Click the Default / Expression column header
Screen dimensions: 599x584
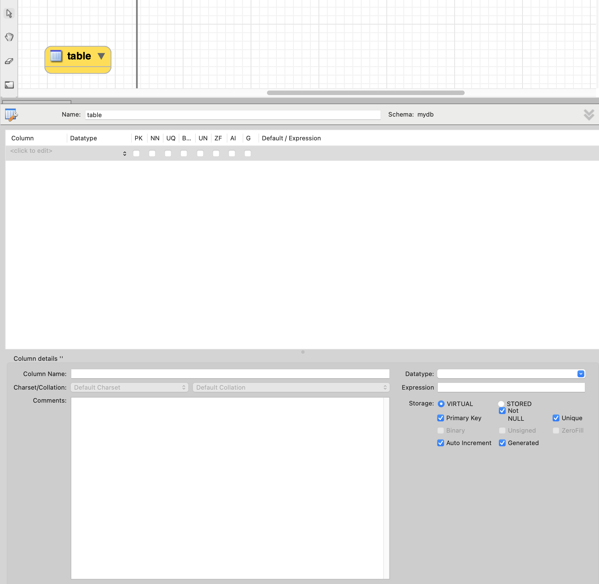coord(291,138)
